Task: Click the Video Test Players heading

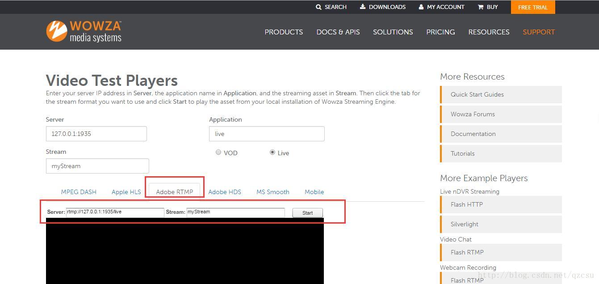Action: tap(112, 81)
